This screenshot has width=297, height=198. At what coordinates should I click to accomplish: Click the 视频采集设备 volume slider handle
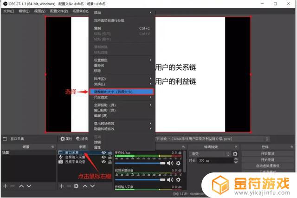tap(162, 179)
